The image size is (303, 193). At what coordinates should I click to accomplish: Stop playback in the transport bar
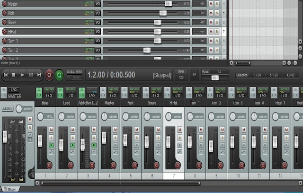14,75
